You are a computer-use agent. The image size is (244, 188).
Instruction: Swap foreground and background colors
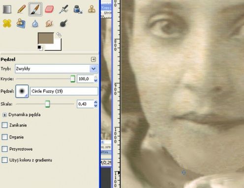[x=59, y=34]
